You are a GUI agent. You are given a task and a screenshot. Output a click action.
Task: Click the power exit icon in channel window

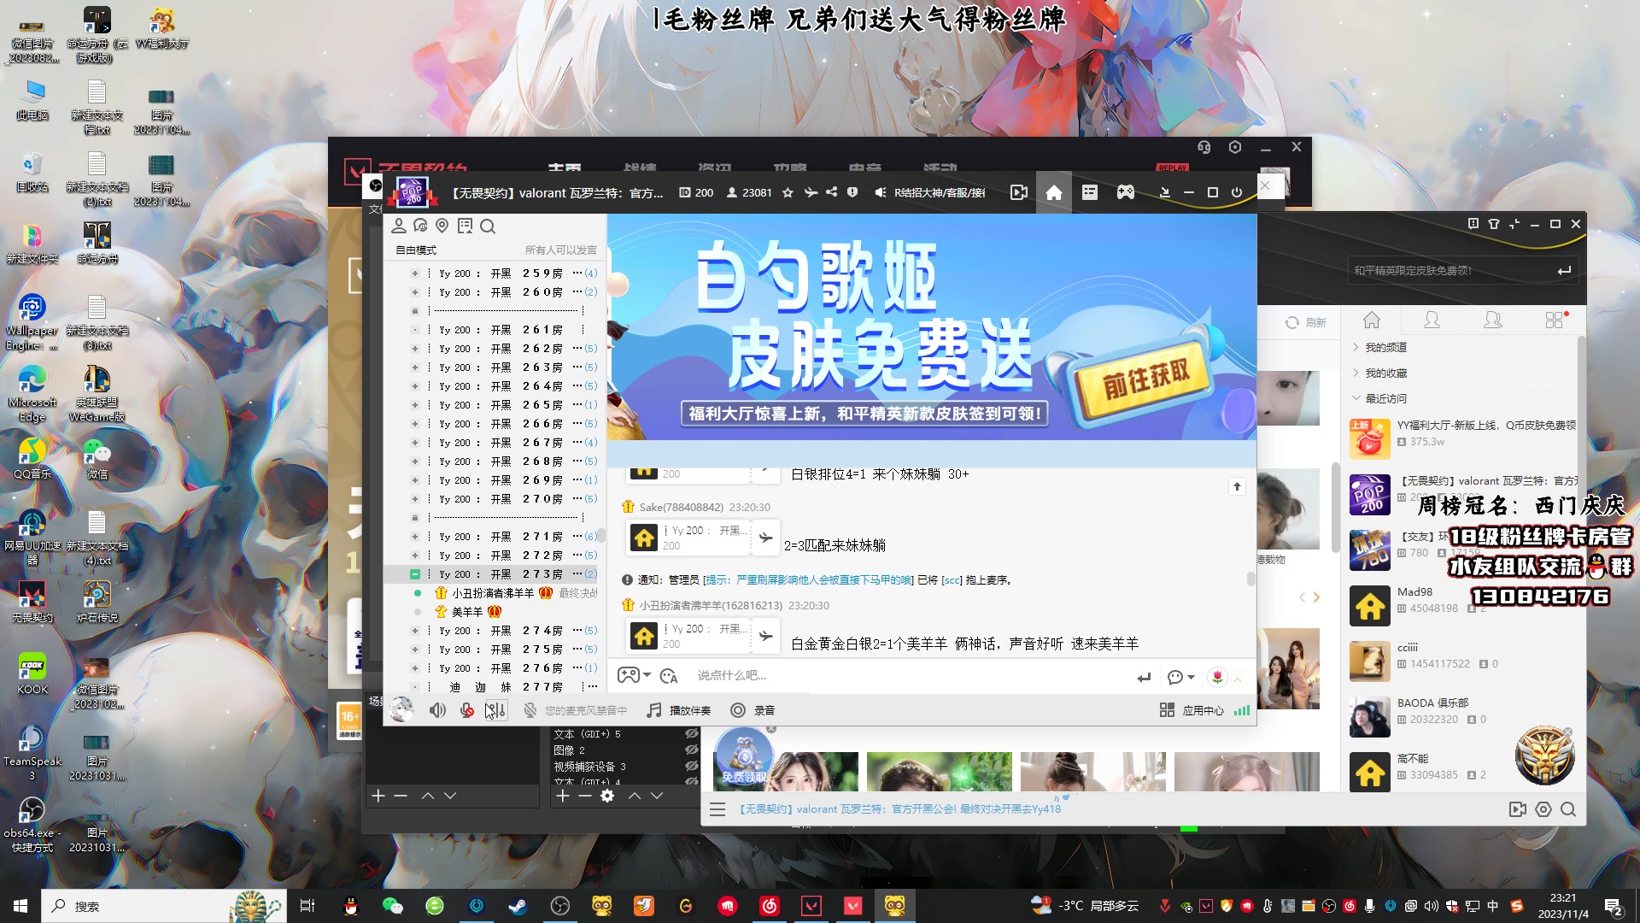click(x=1236, y=193)
